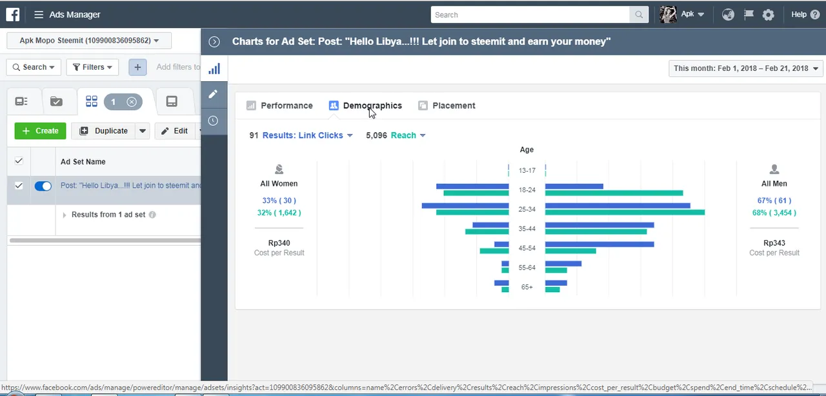Open the settings gear icon
The image size is (826, 396).
coord(768,14)
